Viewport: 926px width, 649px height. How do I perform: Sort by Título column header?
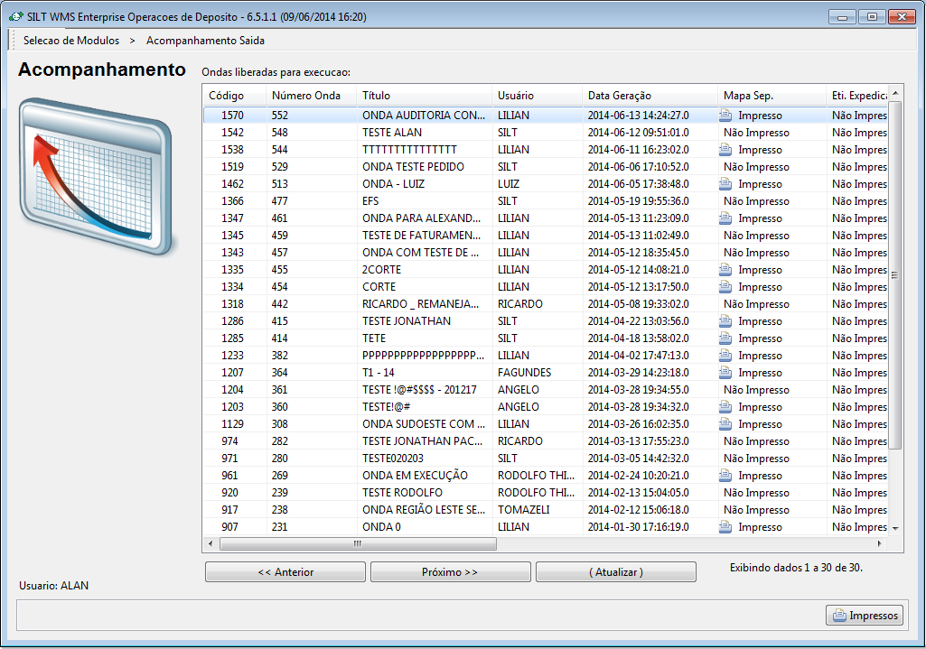(x=424, y=95)
